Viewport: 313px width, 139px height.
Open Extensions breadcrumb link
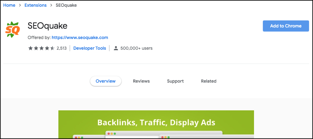[35, 5]
